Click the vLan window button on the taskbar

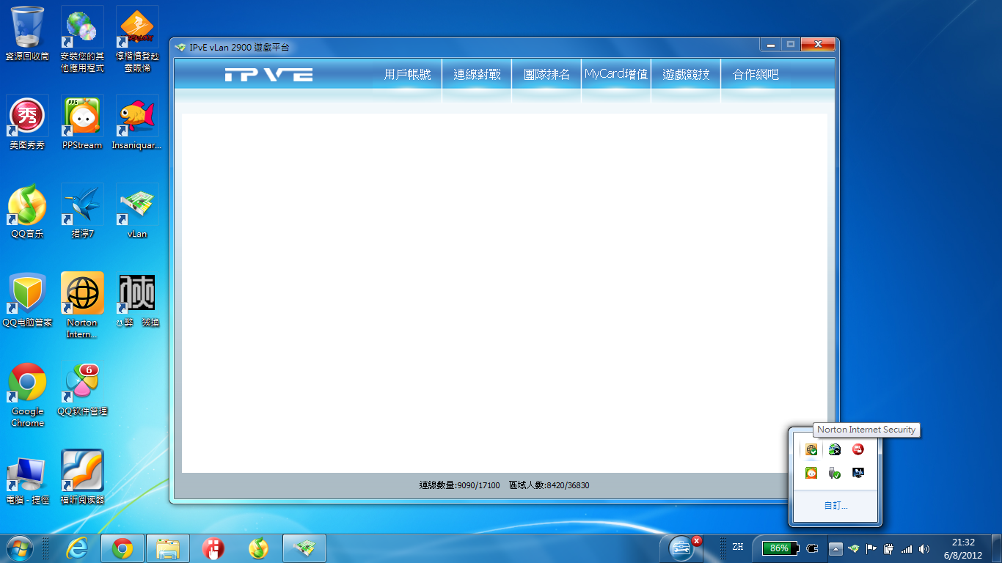304,548
